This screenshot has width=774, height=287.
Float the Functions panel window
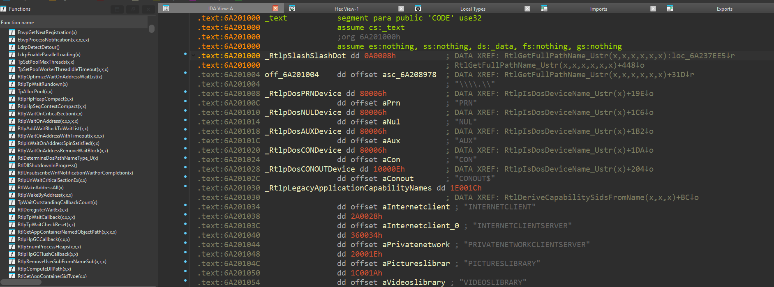(133, 9)
